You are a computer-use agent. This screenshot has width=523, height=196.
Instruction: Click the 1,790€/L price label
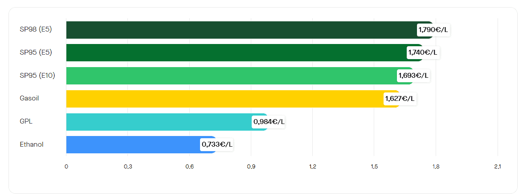pyautogui.click(x=433, y=30)
